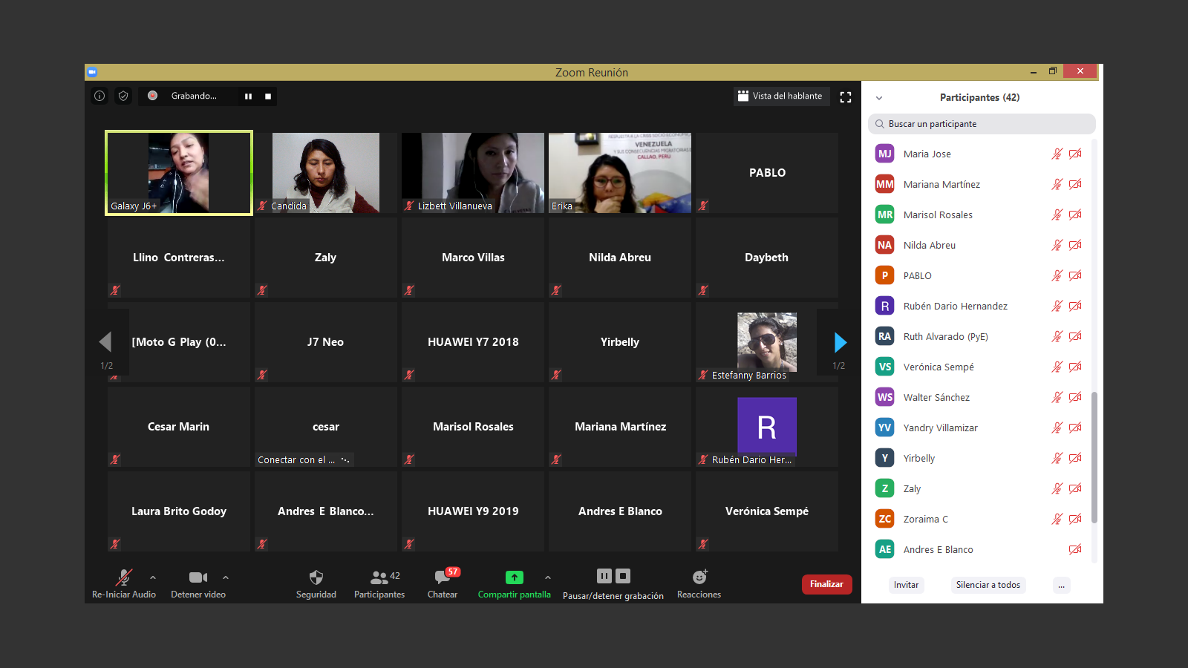Open the Seguridad shield icon
Viewport: 1188px width, 668px height.
[316, 577]
